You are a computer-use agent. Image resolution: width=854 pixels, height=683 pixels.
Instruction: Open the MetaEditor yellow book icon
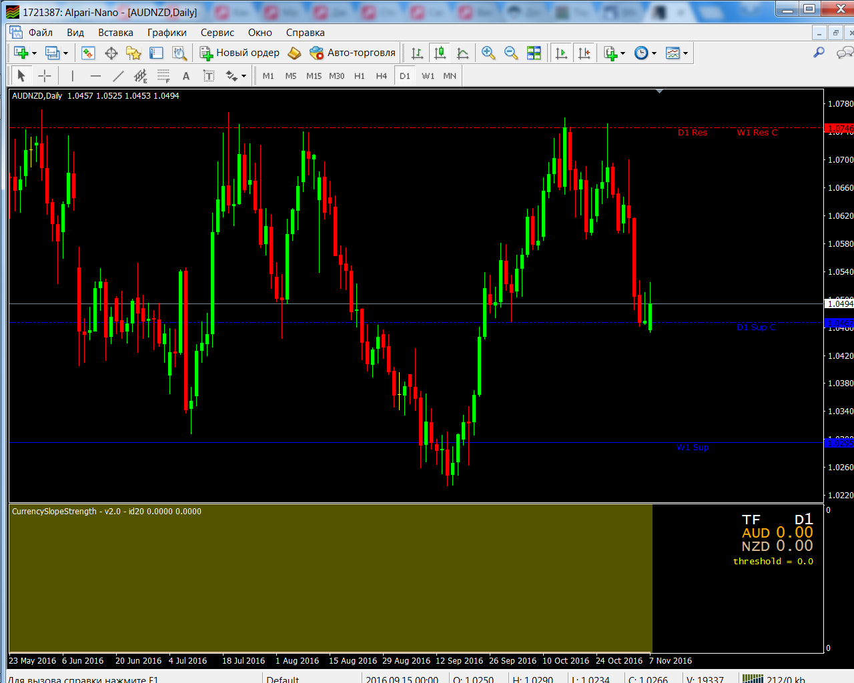tap(294, 53)
